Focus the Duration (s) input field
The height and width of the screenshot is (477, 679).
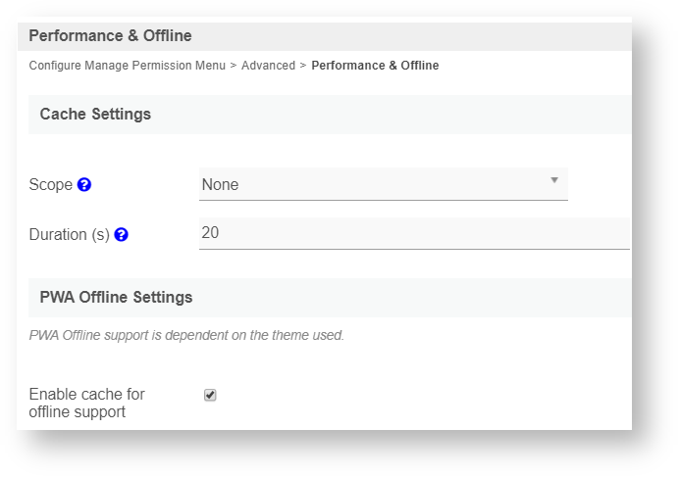(x=413, y=233)
